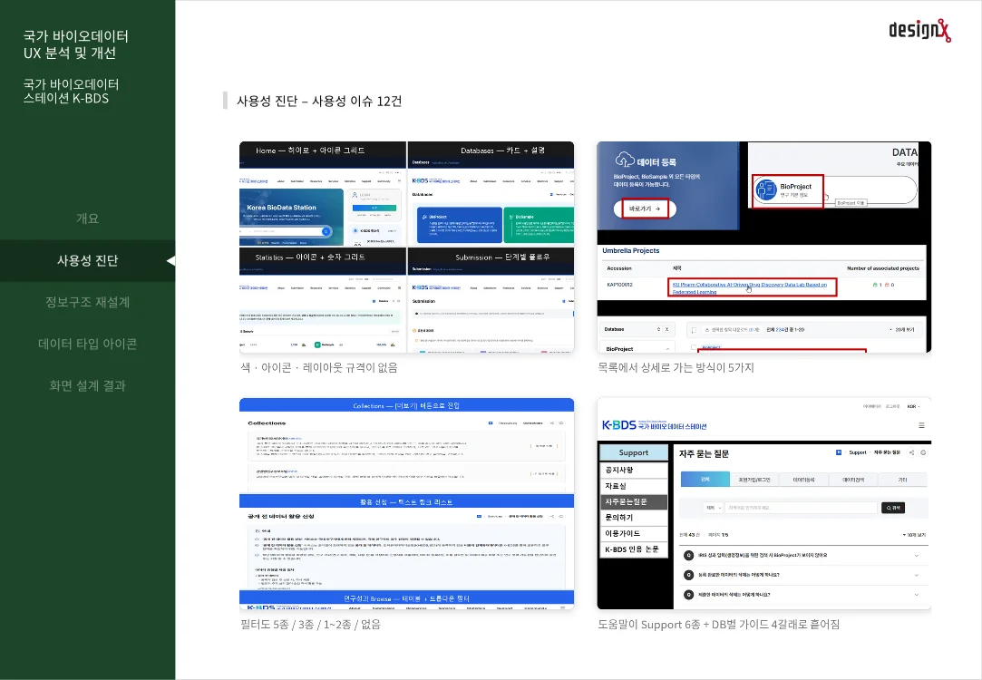This screenshot has width=982, height=680.
Task: Select the 데이터등록 tab in FAQ
Action: [x=803, y=480]
